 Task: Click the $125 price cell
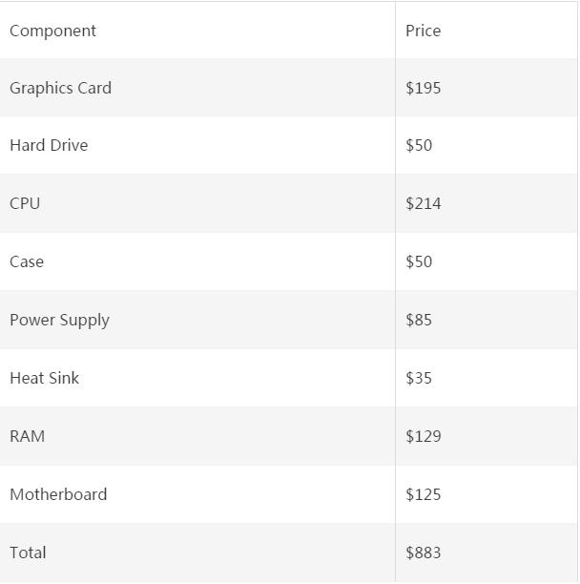click(x=424, y=494)
